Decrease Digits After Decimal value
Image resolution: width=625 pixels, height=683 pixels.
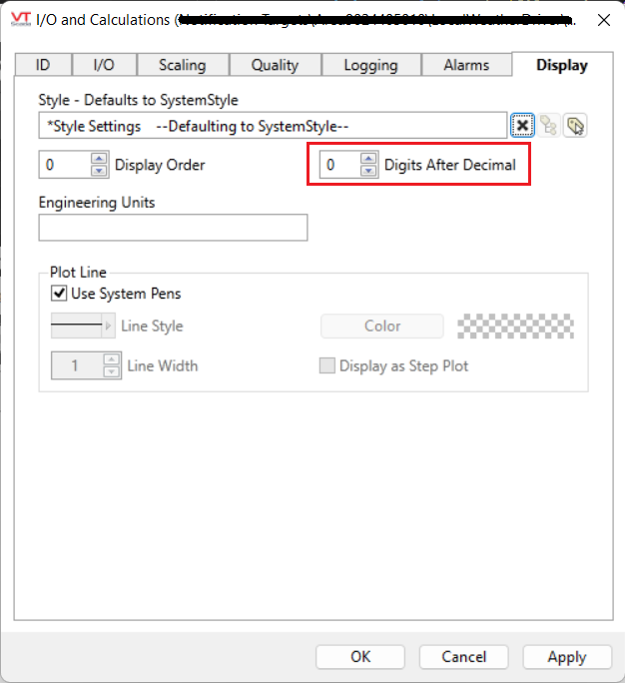pos(368,170)
